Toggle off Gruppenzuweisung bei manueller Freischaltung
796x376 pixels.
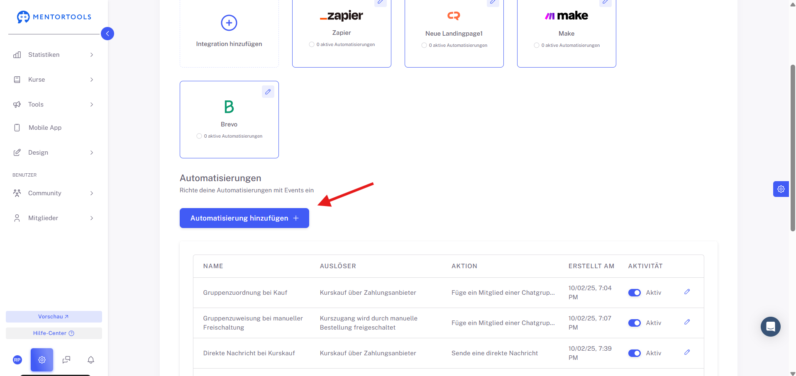pyautogui.click(x=634, y=323)
